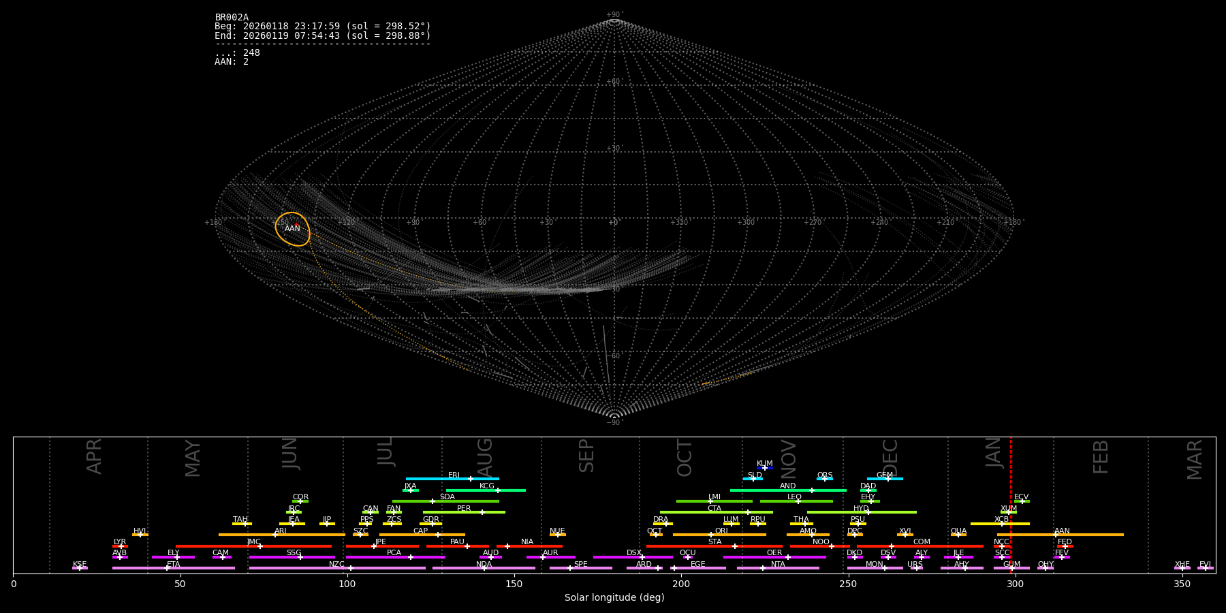Screen dimensions: 1226x613
Task: Click the LEO shower label
Action: coord(794,497)
